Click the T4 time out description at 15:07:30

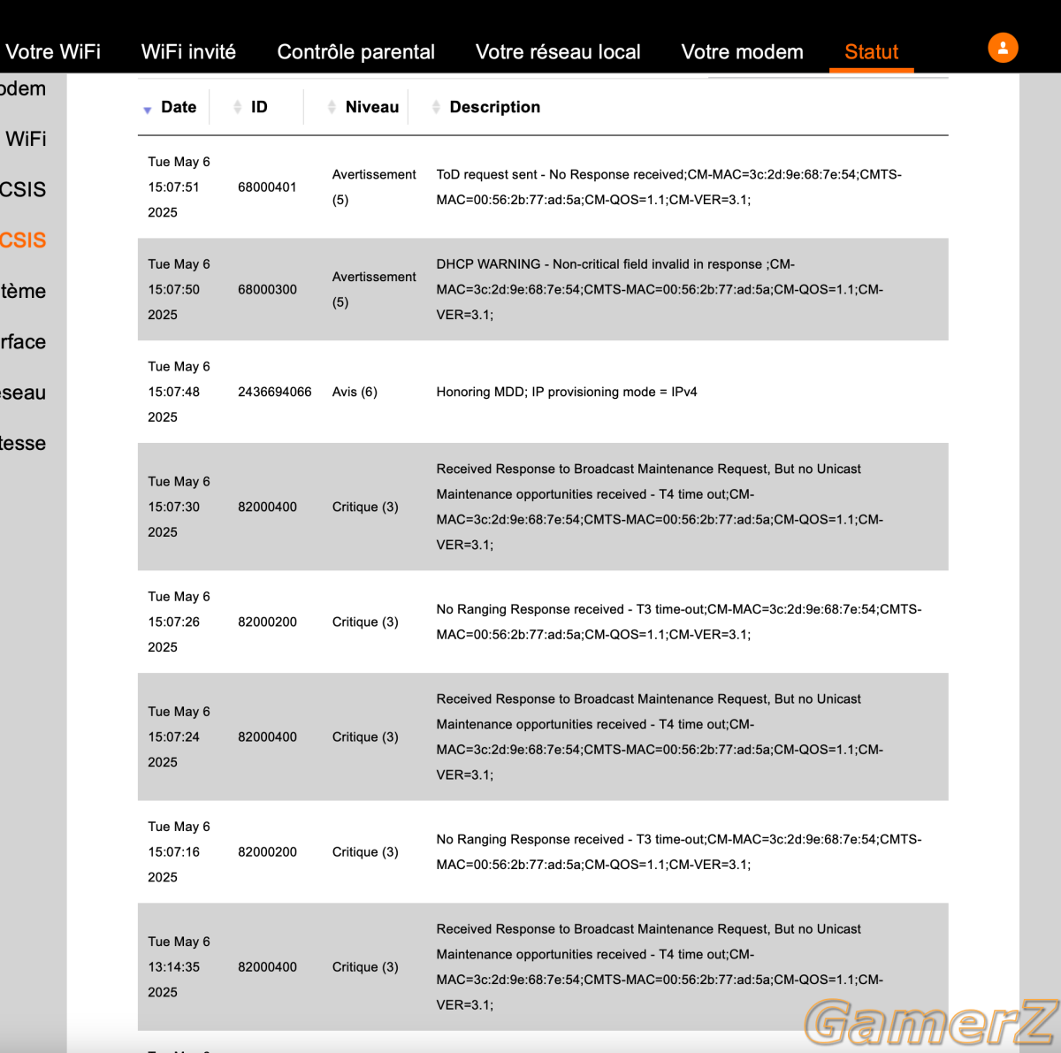pyautogui.click(x=660, y=507)
